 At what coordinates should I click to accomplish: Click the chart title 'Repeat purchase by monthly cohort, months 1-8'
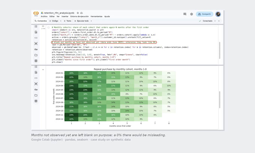120,69
